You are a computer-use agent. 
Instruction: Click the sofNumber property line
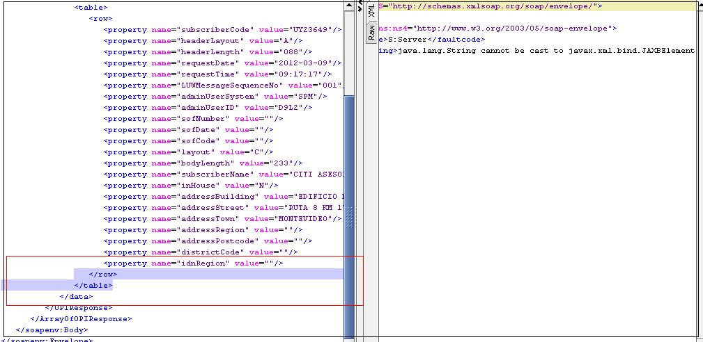pyautogui.click(x=193, y=119)
